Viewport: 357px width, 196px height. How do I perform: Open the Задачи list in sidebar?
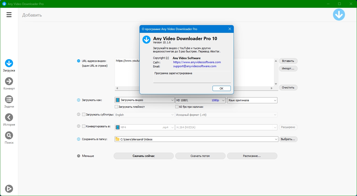click(x=9, y=102)
